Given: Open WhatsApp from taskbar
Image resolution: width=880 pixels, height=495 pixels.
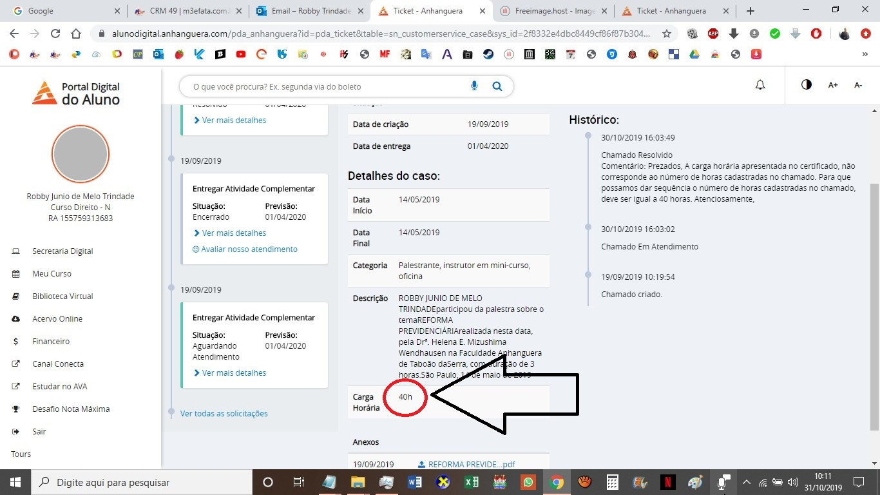Looking at the screenshot, I should click(528, 482).
